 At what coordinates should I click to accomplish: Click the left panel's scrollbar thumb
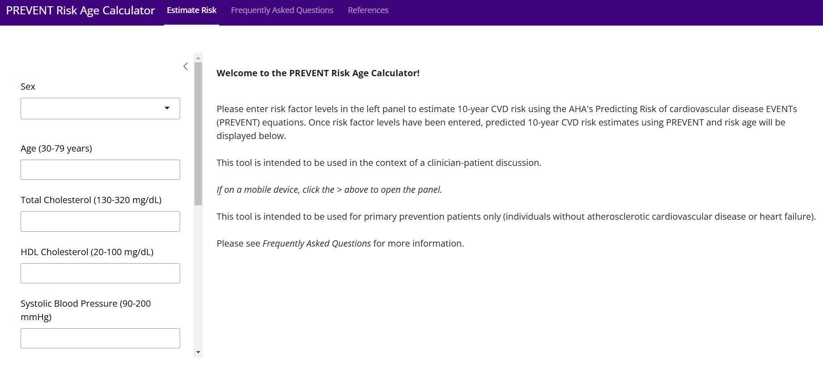tap(198, 134)
